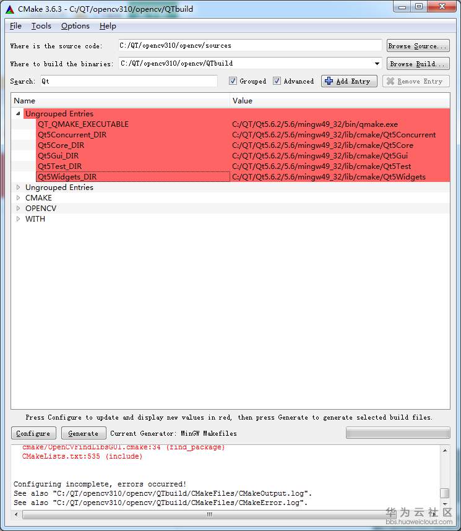Open the Options menu
Viewport: 461px width, 531px height.
(75, 26)
